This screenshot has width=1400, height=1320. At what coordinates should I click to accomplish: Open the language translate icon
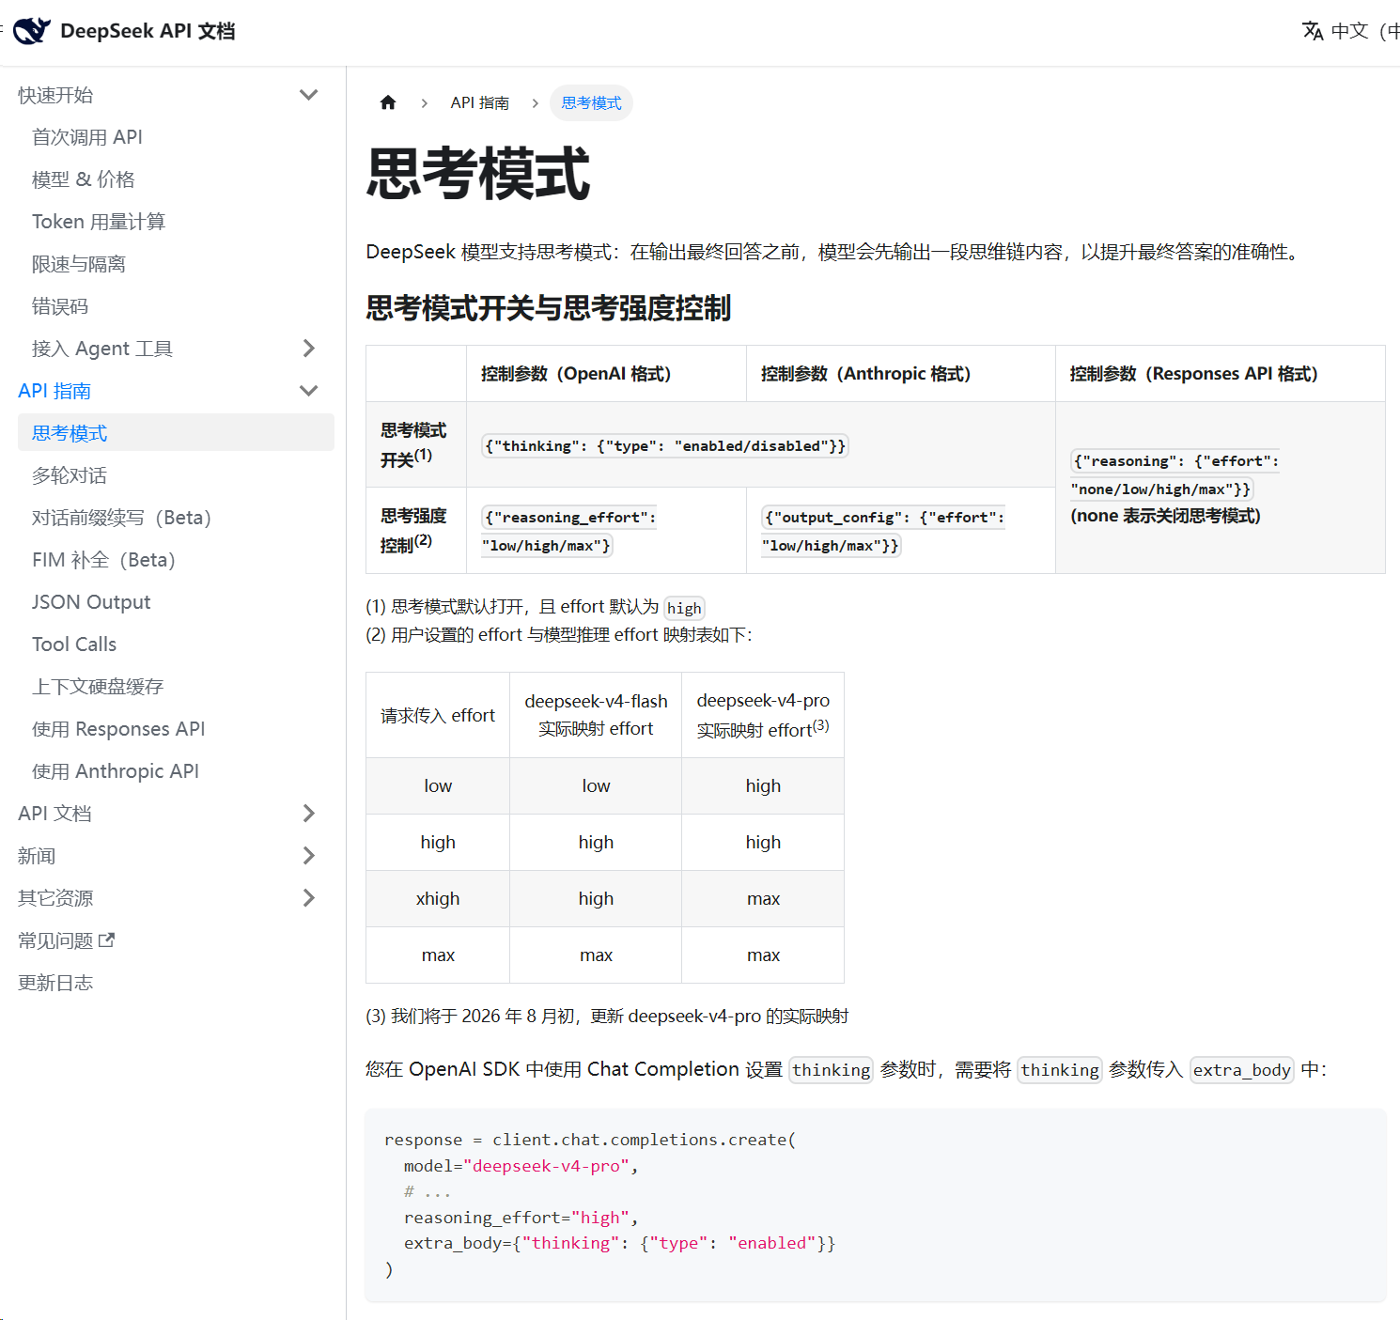(1313, 31)
